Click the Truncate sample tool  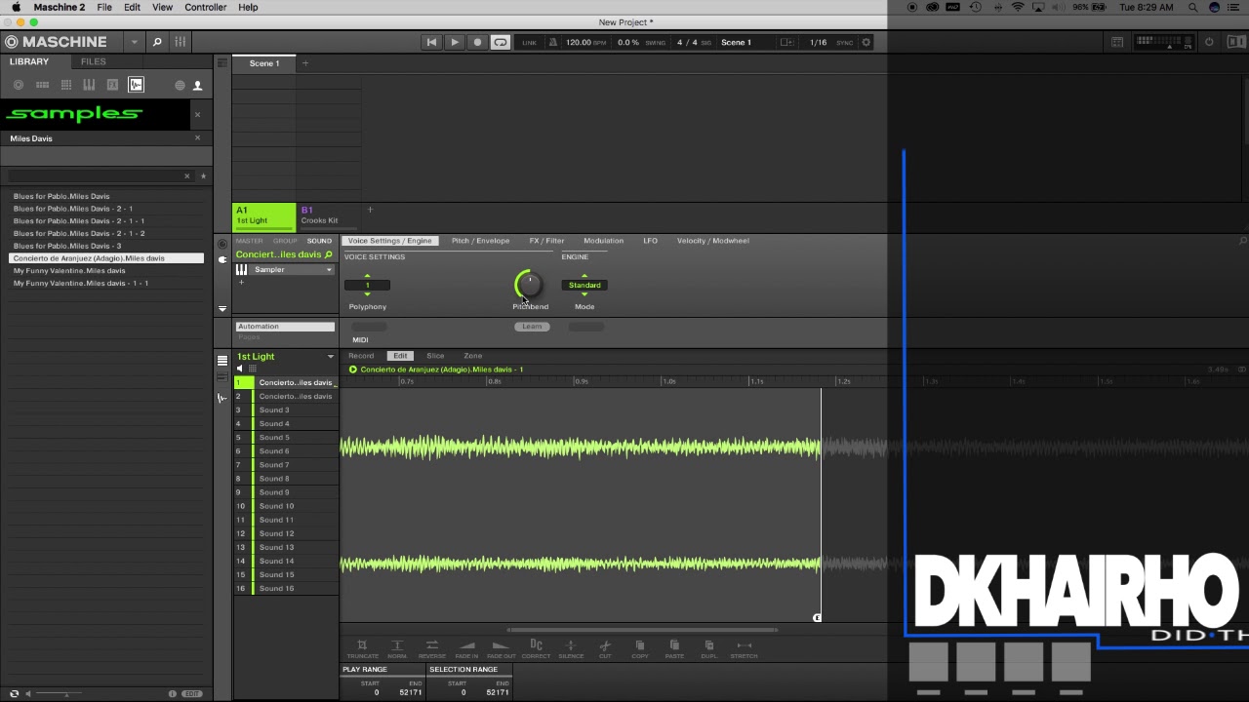pos(362,648)
